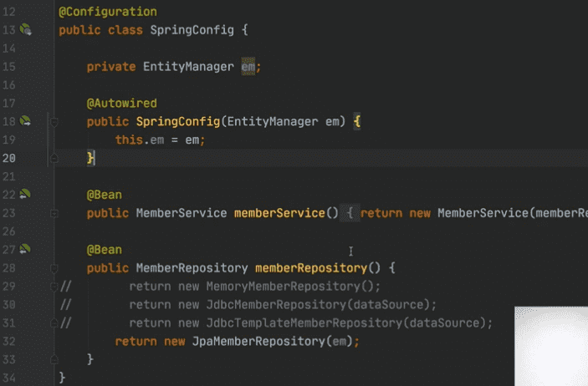This screenshot has width=588, height=386.
Task: Click line number 12 in the gutter
Action: pyautogui.click(x=9, y=12)
